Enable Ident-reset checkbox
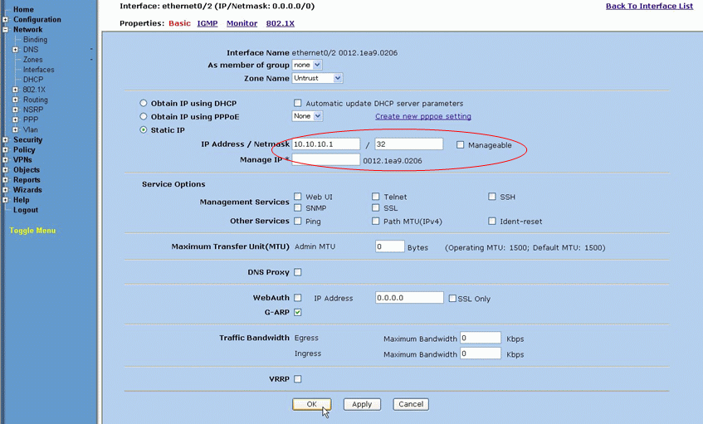The width and height of the screenshot is (703, 424). coord(492,221)
